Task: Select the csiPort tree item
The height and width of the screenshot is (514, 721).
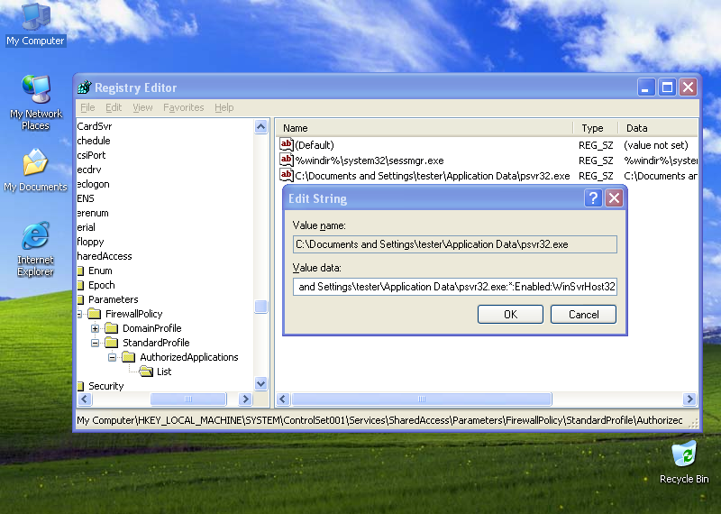Action: (91, 155)
